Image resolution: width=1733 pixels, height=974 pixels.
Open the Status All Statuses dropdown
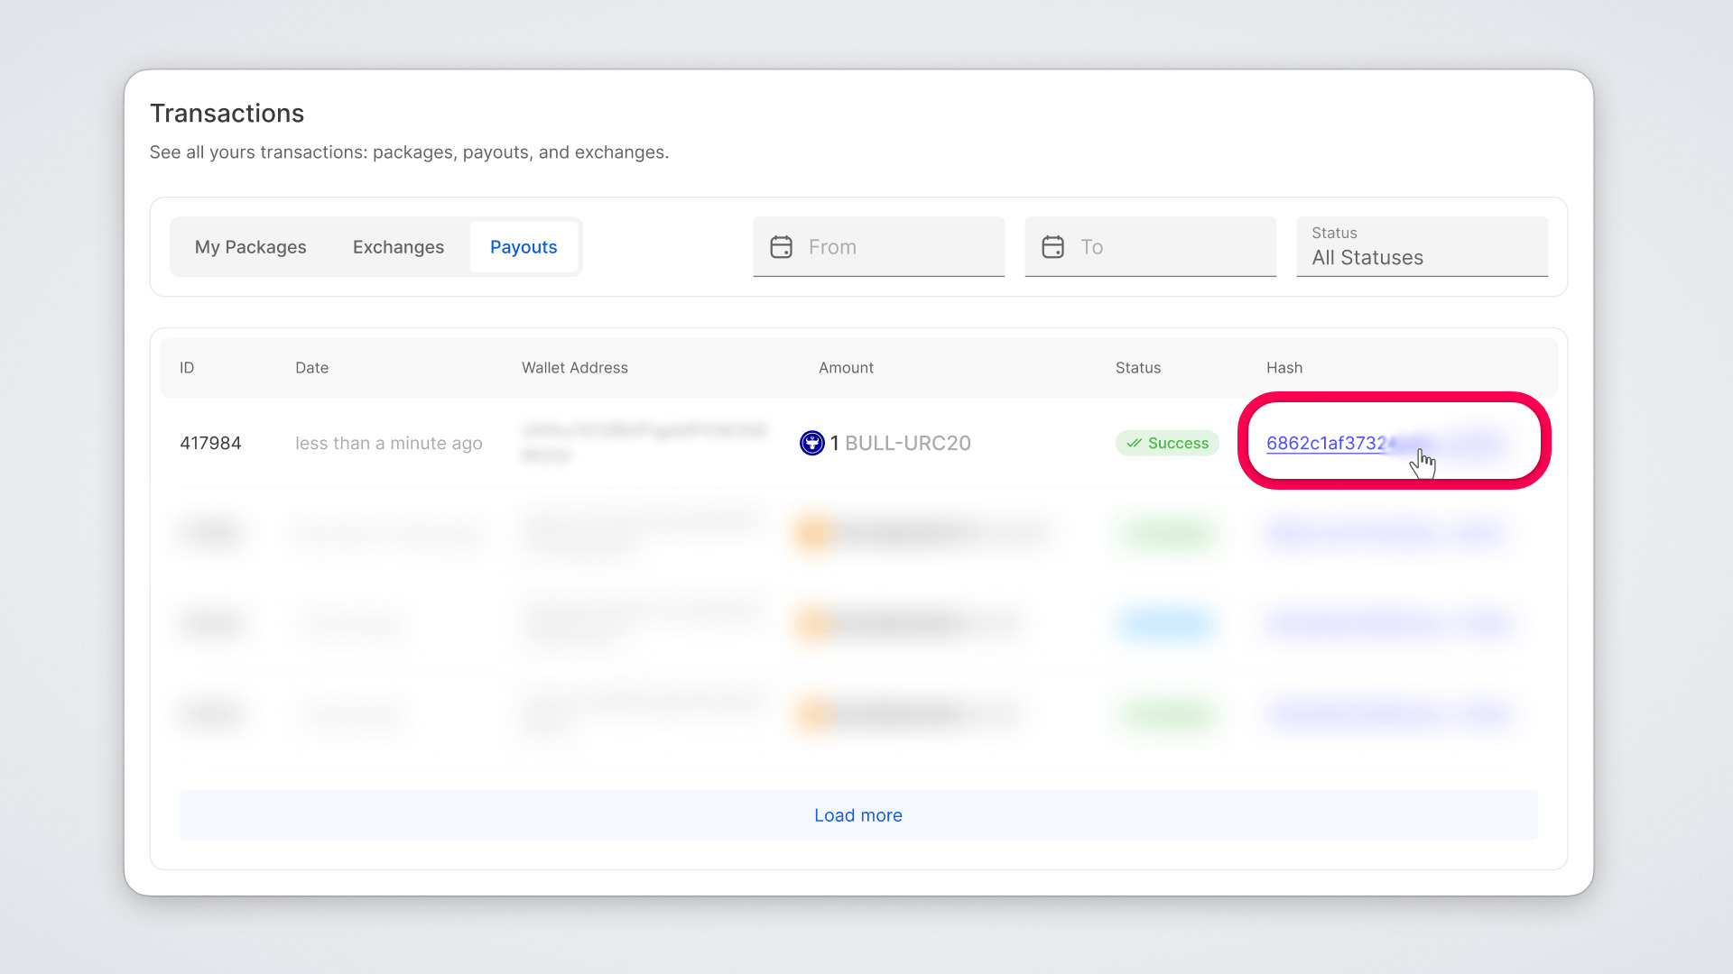[x=1422, y=247]
